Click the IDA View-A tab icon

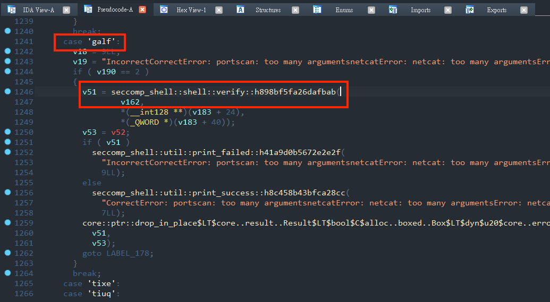coord(12,10)
